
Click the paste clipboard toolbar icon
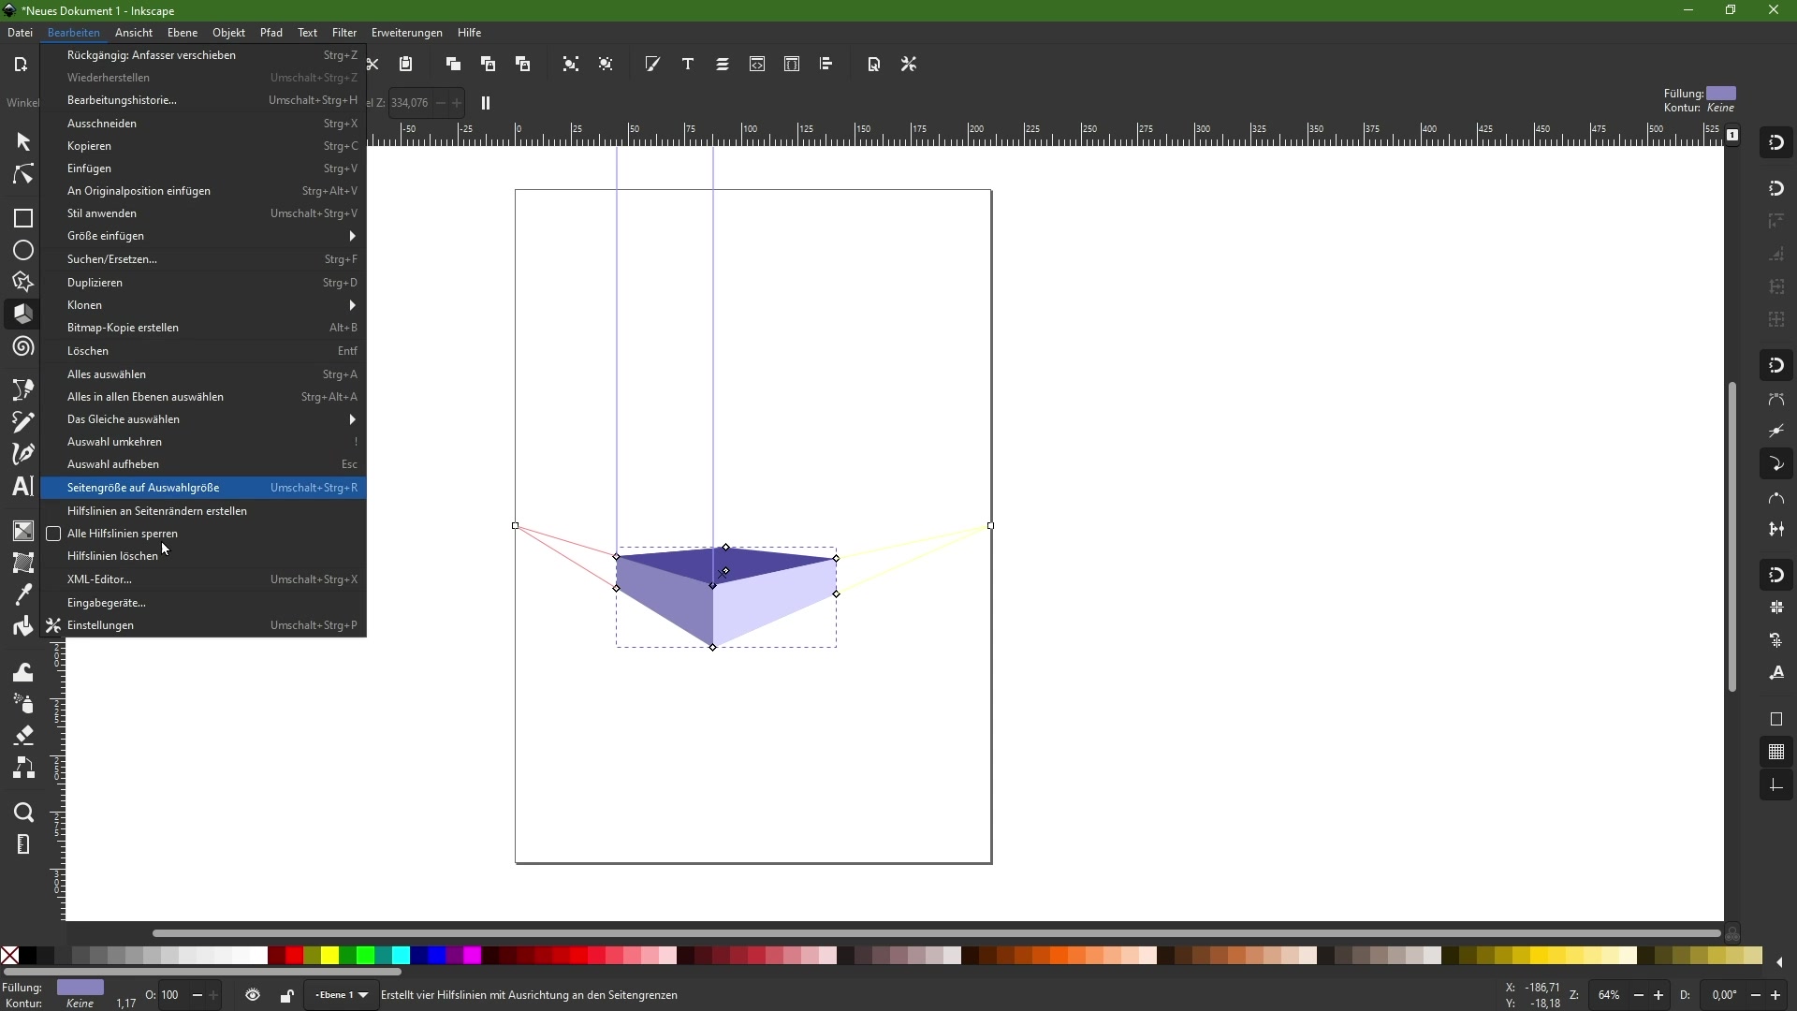click(406, 65)
